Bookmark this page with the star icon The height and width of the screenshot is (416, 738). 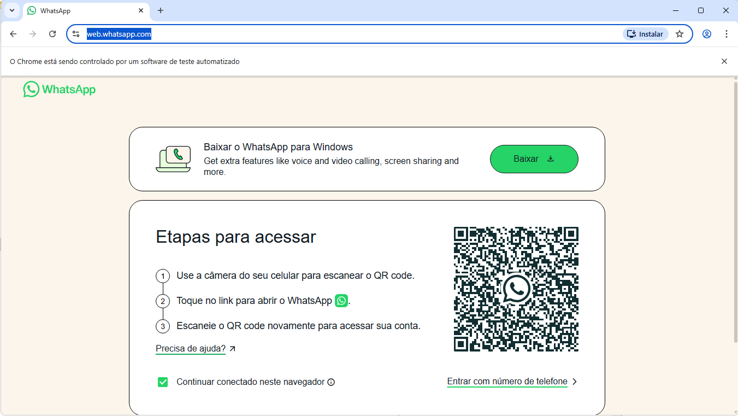(x=680, y=34)
